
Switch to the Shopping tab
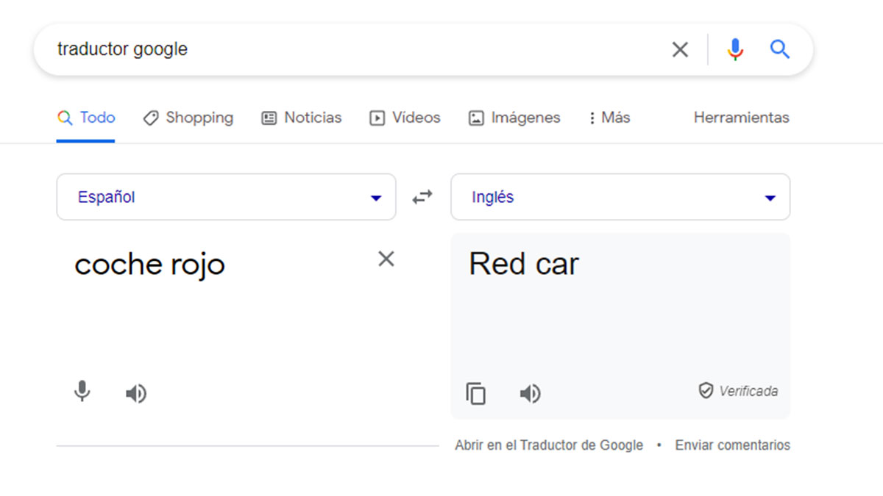click(188, 118)
